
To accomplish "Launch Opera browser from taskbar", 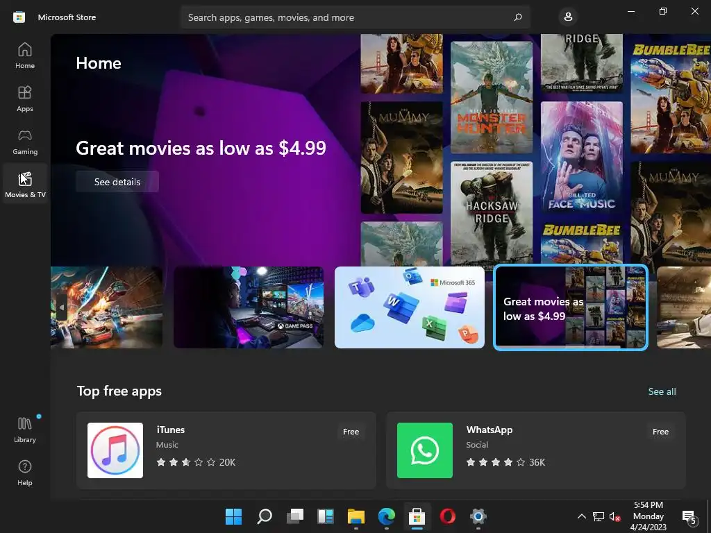I will [448, 516].
